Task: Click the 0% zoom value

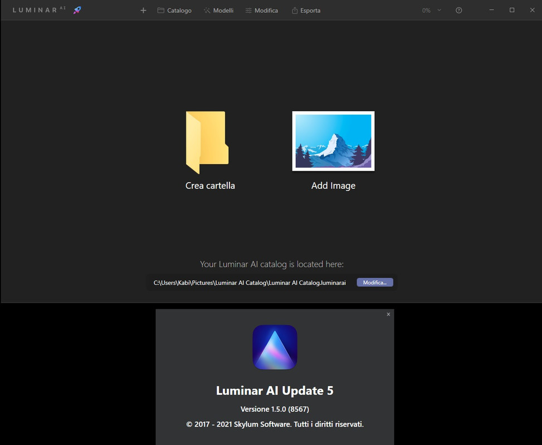Action: coord(426,11)
